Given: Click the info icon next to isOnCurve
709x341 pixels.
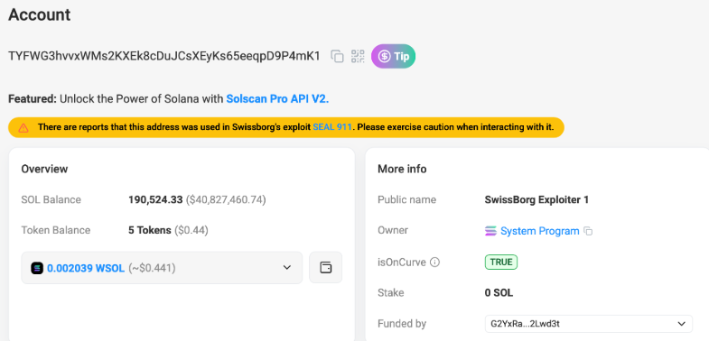Looking at the screenshot, I should coord(434,263).
